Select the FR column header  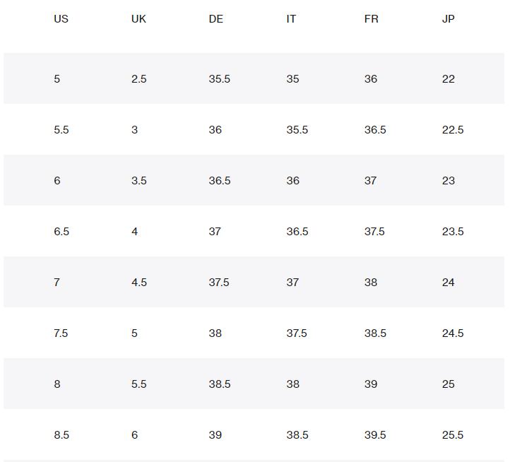click(372, 19)
